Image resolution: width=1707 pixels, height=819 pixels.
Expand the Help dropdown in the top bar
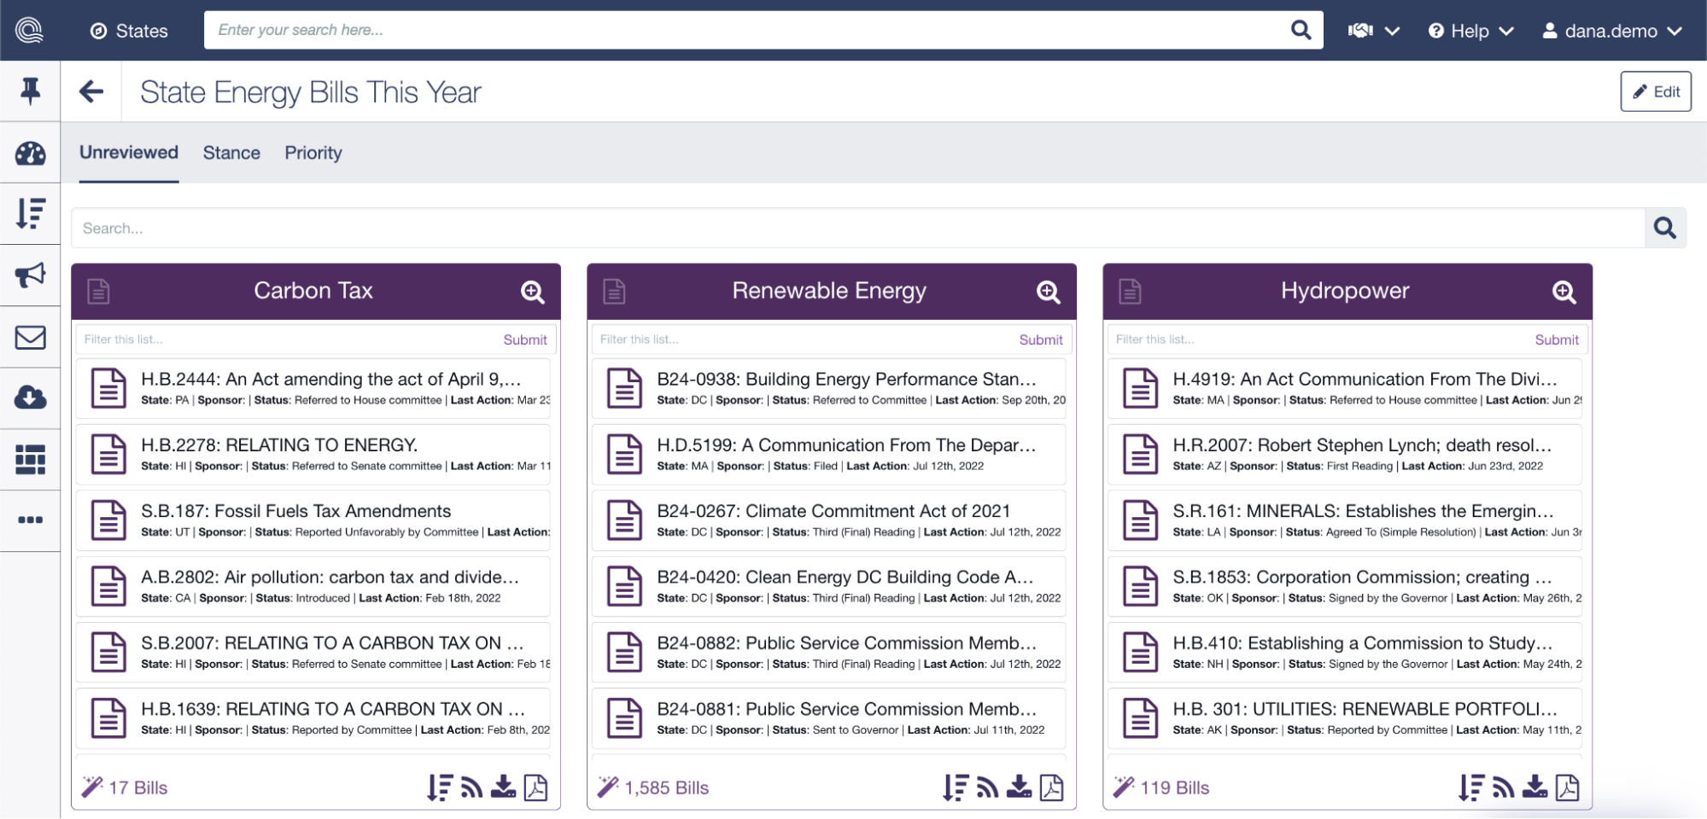click(x=1470, y=30)
